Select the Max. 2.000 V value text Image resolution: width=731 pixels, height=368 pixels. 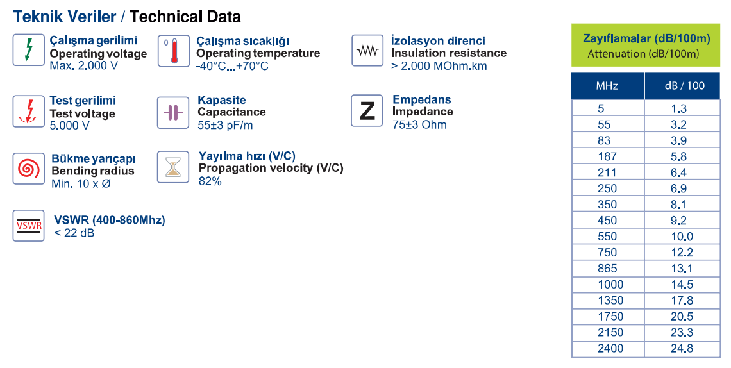pos(84,65)
